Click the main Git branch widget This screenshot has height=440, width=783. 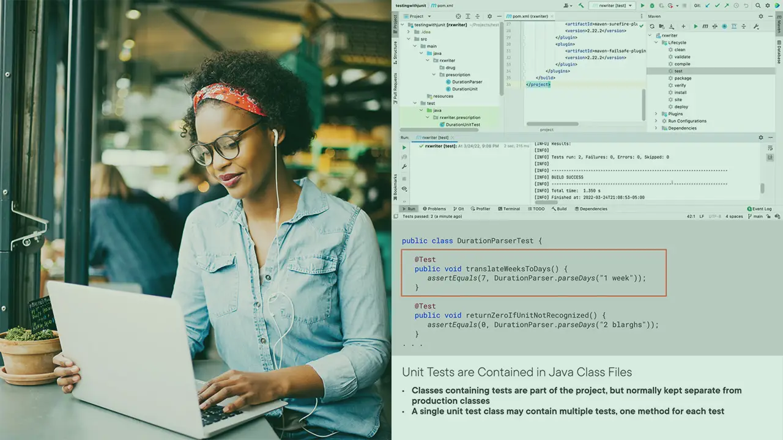755,216
